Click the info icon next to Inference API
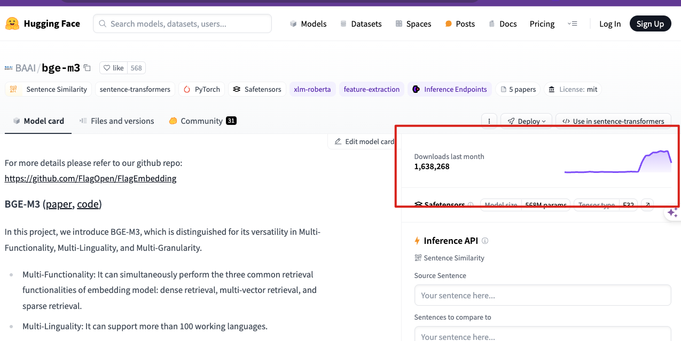 pyautogui.click(x=485, y=241)
